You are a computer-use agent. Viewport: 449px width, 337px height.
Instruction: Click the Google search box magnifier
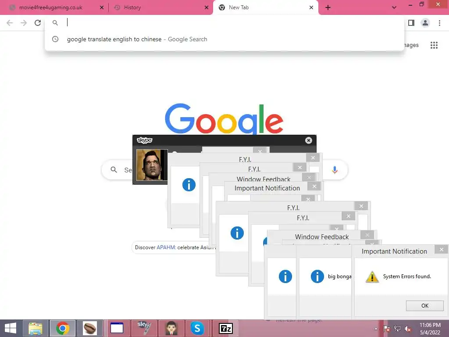coord(114,170)
